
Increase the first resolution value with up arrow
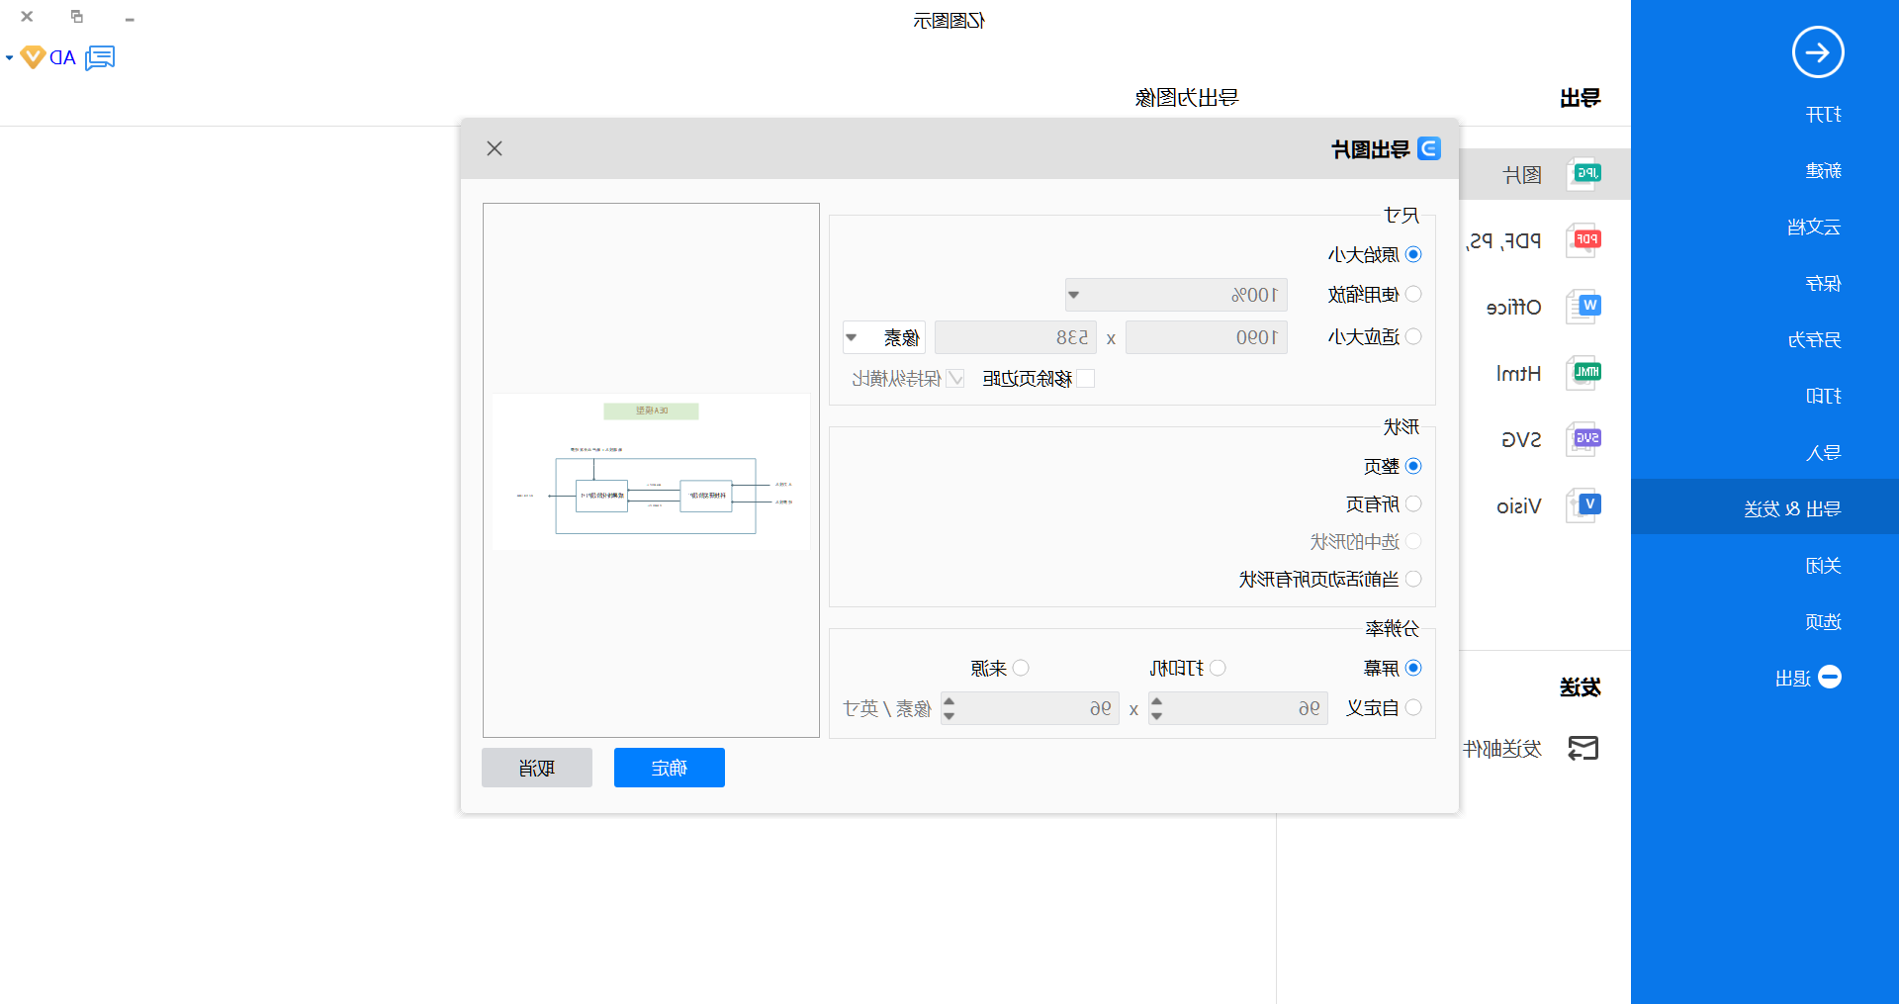click(x=1156, y=701)
